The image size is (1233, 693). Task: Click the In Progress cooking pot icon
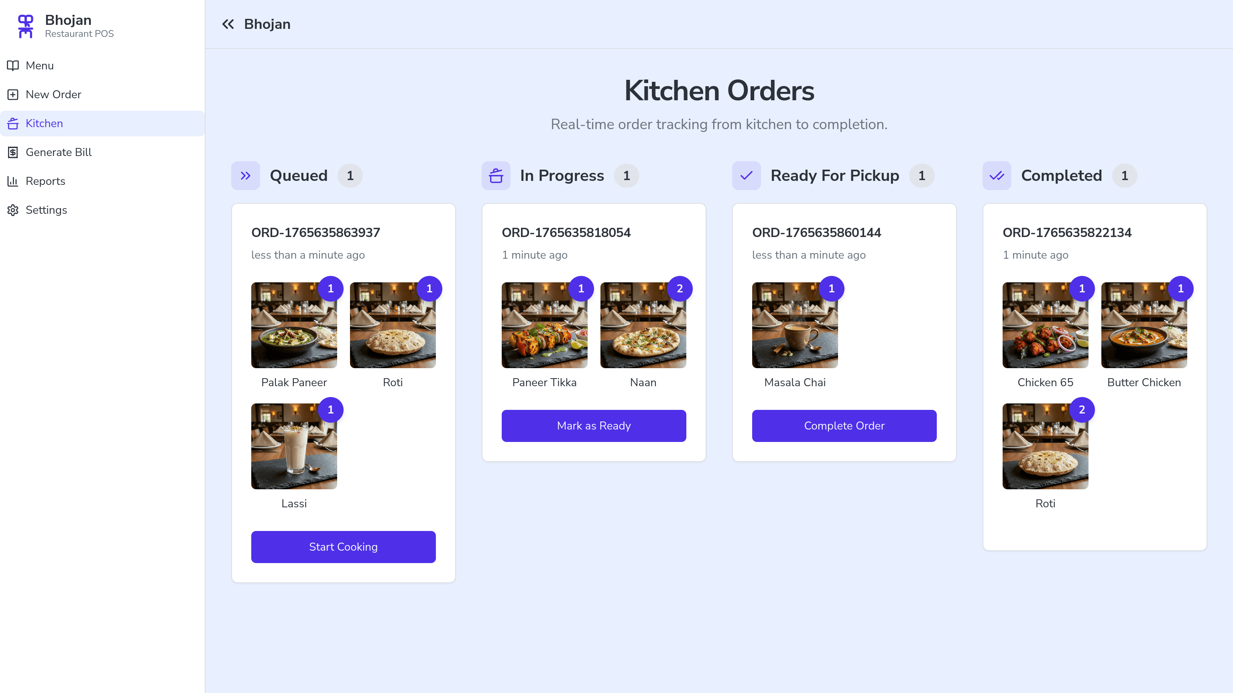coord(496,176)
